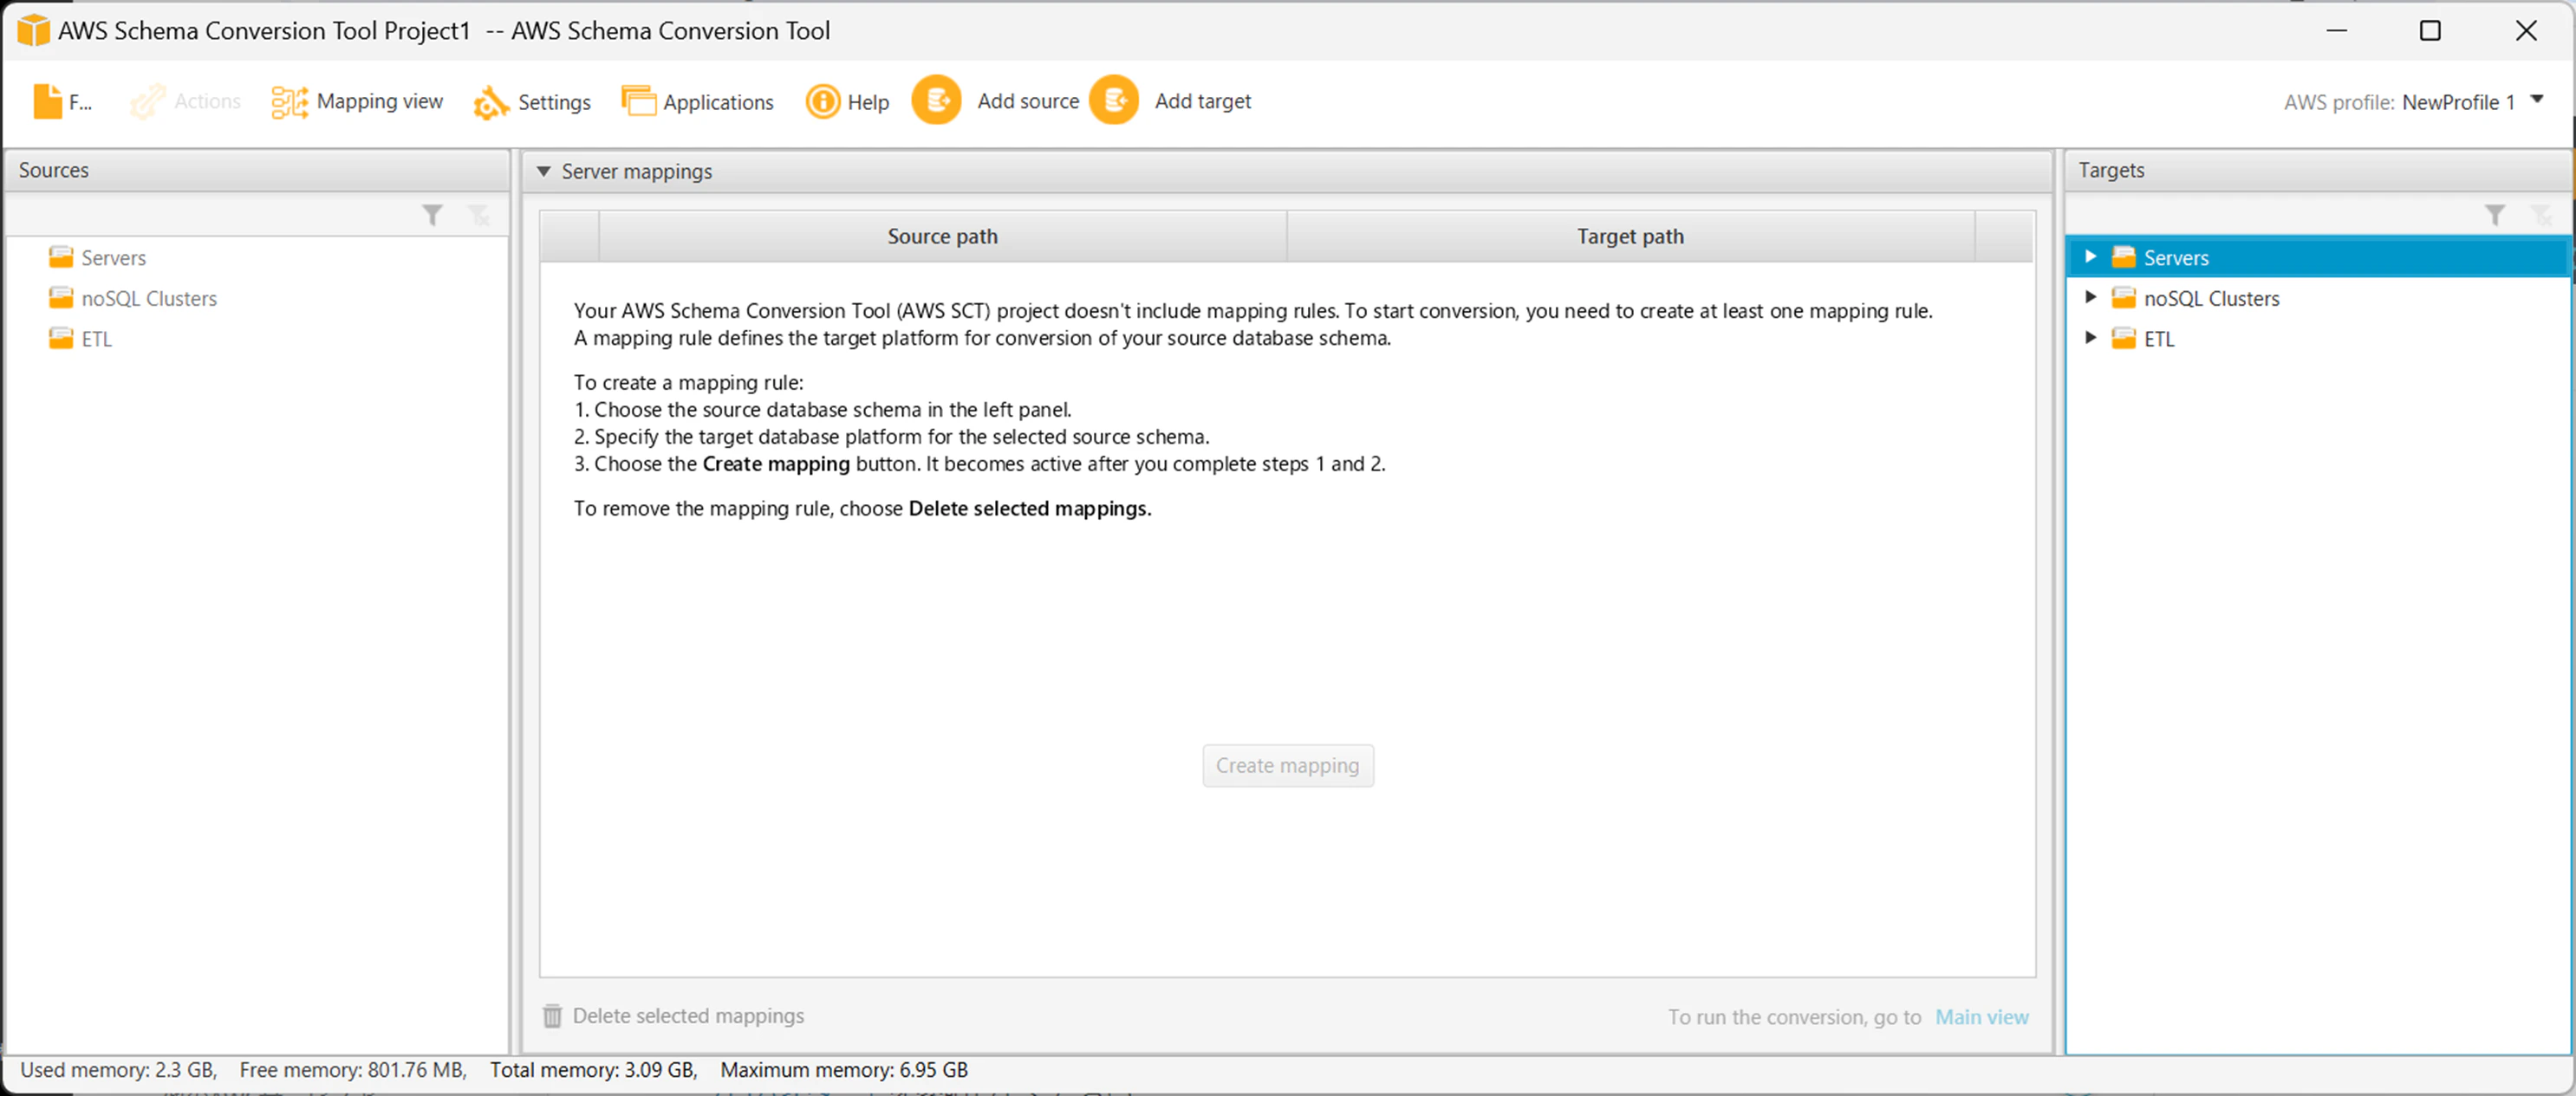Select ETL in the Sources tree
2576x1096 pixels.
tap(97, 340)
